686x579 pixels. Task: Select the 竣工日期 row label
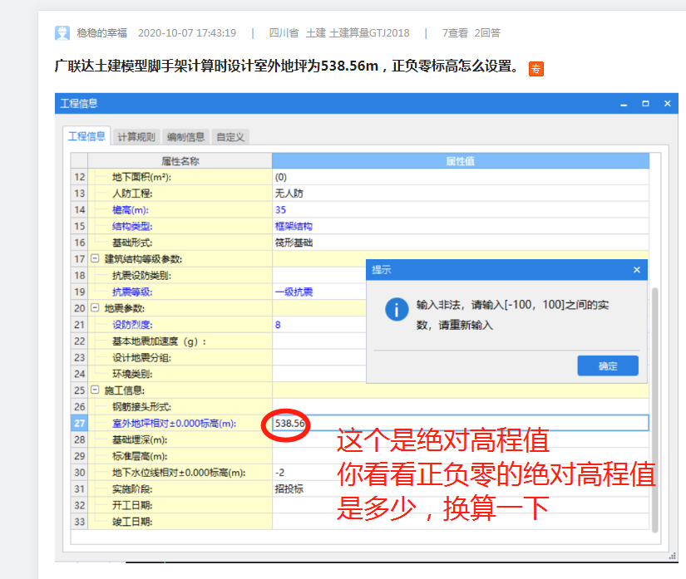132,522
